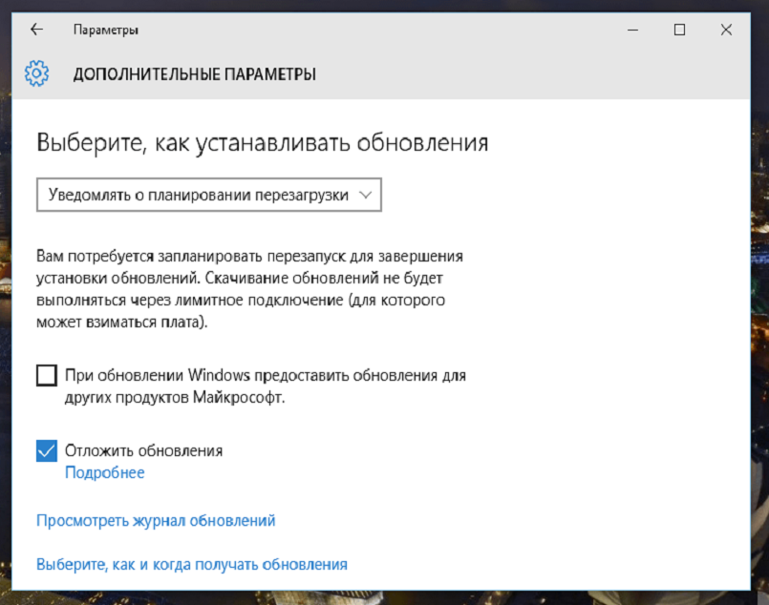Maximize the Параметры window
This screenshot has height=605, width=769.
[679, 30]
